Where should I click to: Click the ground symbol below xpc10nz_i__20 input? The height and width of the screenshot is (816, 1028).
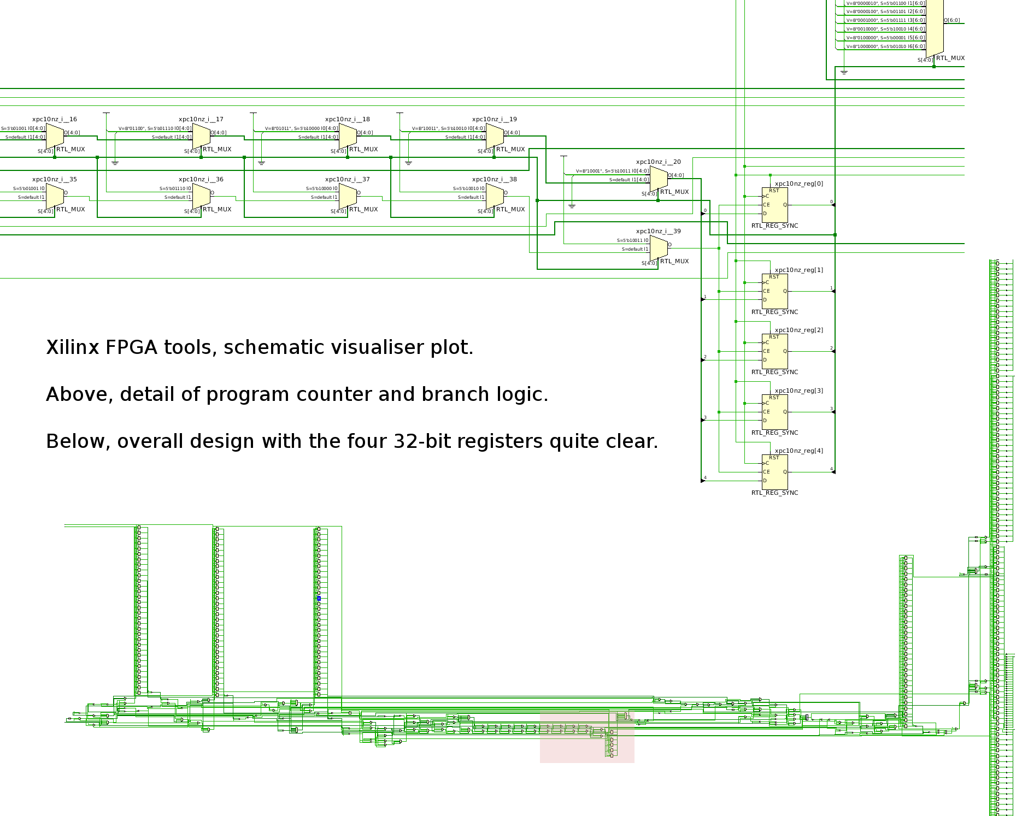point(572,206)
